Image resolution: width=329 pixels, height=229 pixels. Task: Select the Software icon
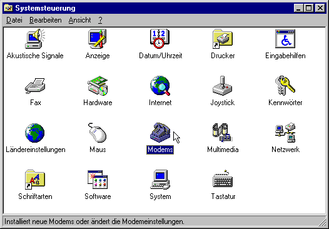click(x=98, y=180)
